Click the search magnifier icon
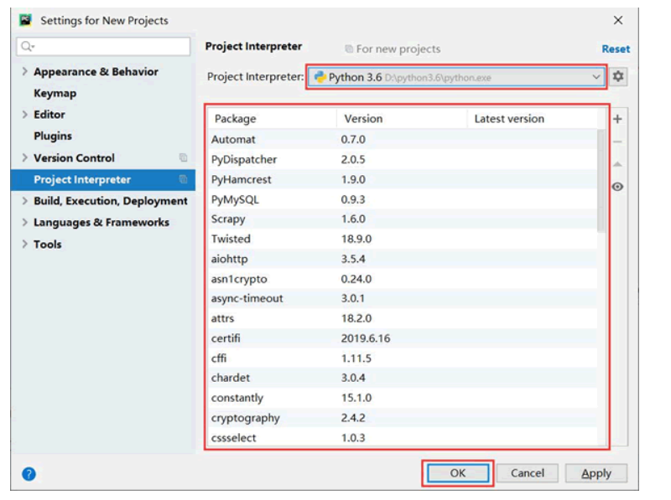Image resolution: width=671 pixels, height=500 pixels. (28, 46)
